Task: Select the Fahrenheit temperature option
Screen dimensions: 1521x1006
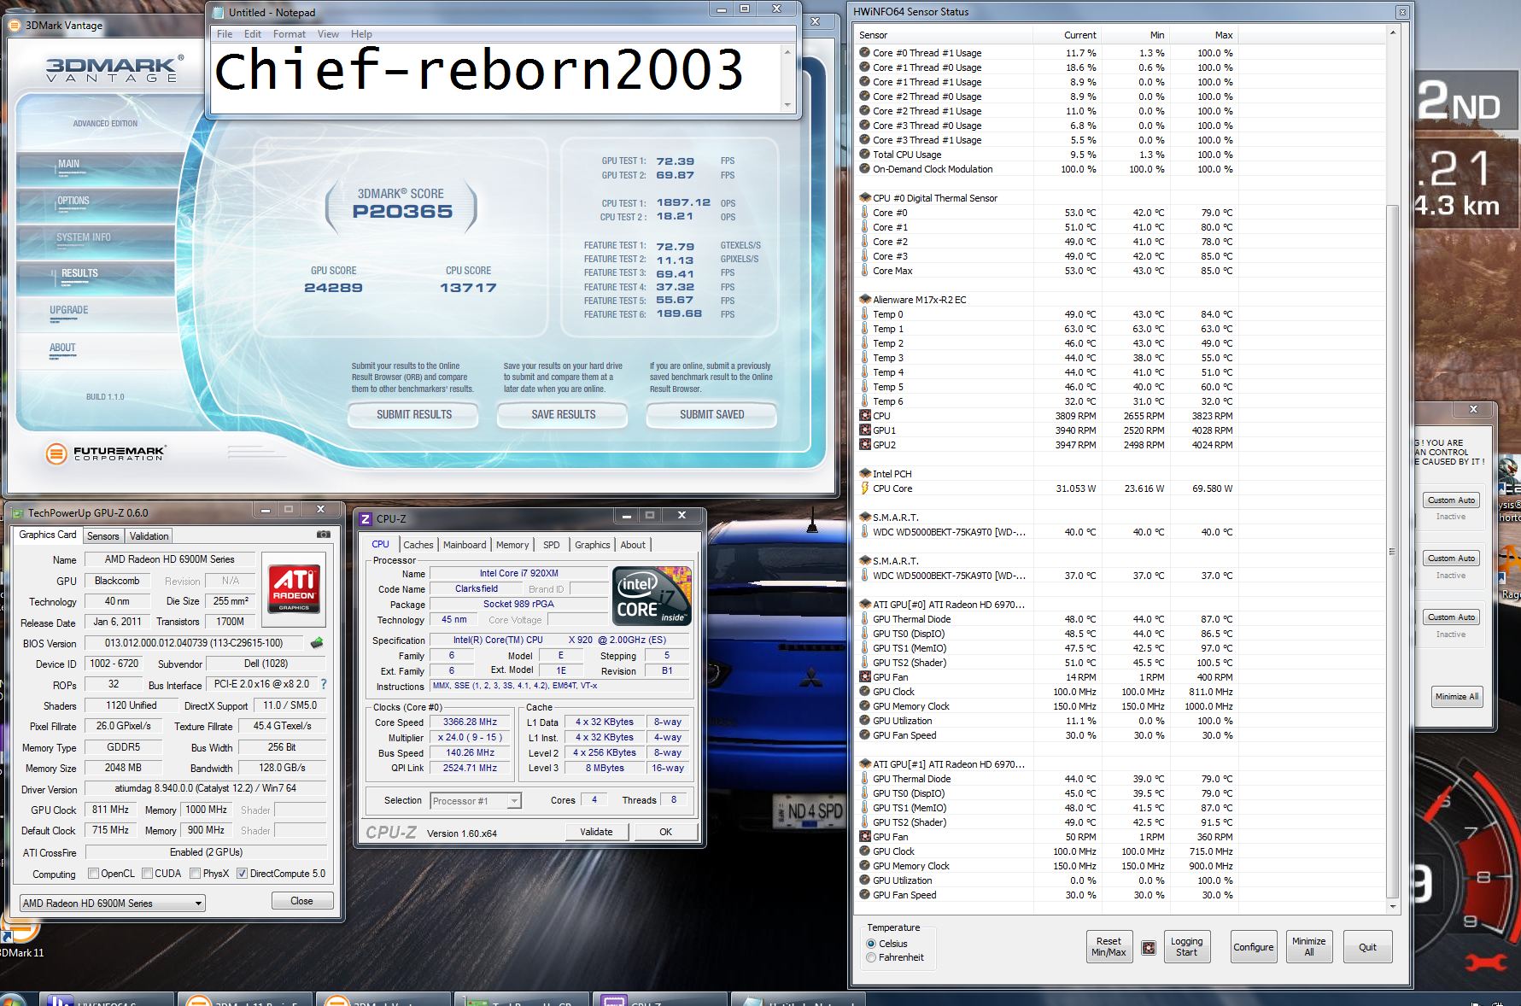Action: (x=871, y=957)
